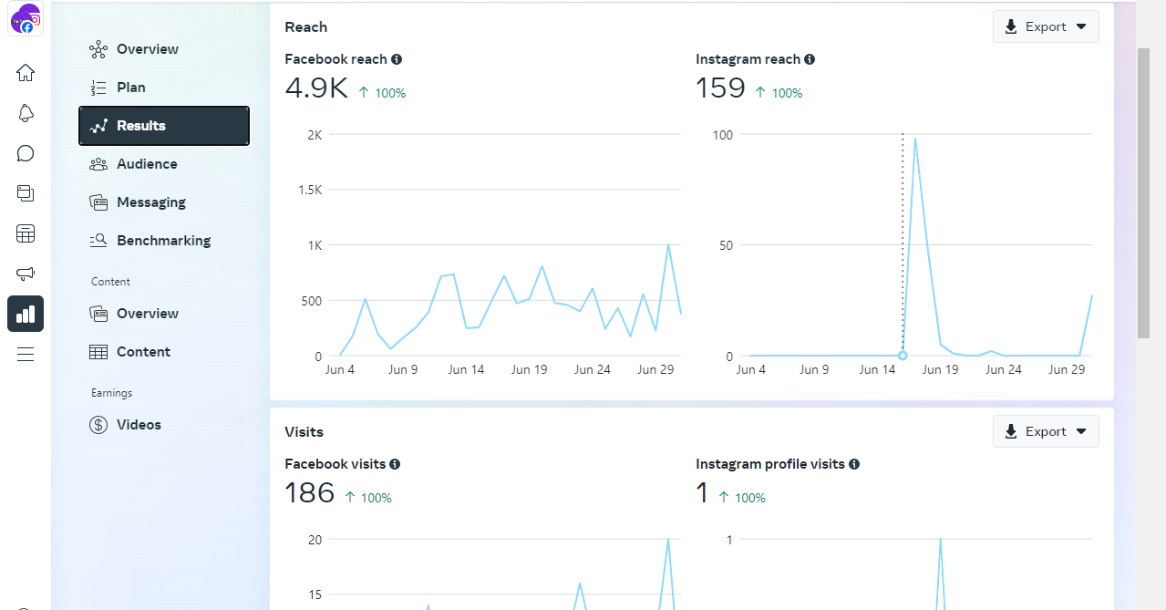Expand Export dropdown in Reach card
Viewport: 1166px width, 610px height.
pos(1046,26)
